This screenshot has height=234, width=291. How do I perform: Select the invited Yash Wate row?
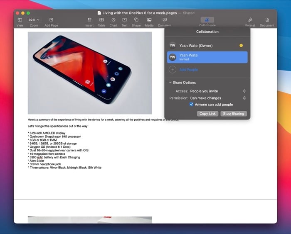207,57
